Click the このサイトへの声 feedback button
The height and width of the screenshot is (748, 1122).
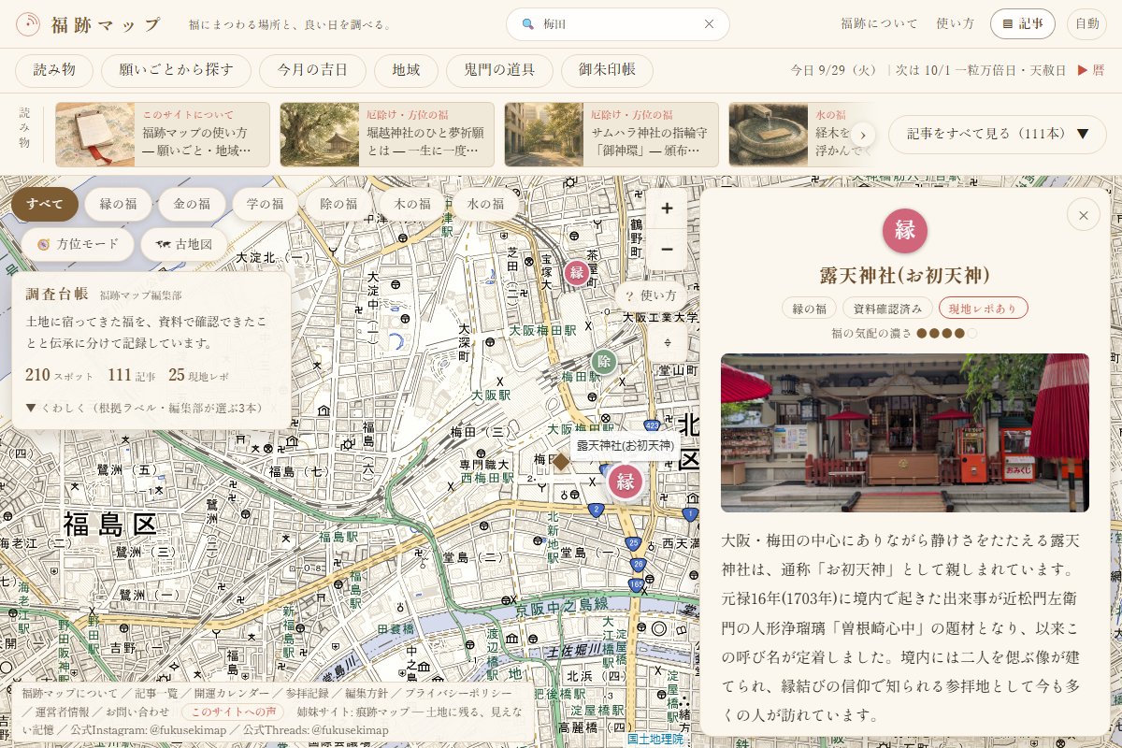[x=234, y=712]
